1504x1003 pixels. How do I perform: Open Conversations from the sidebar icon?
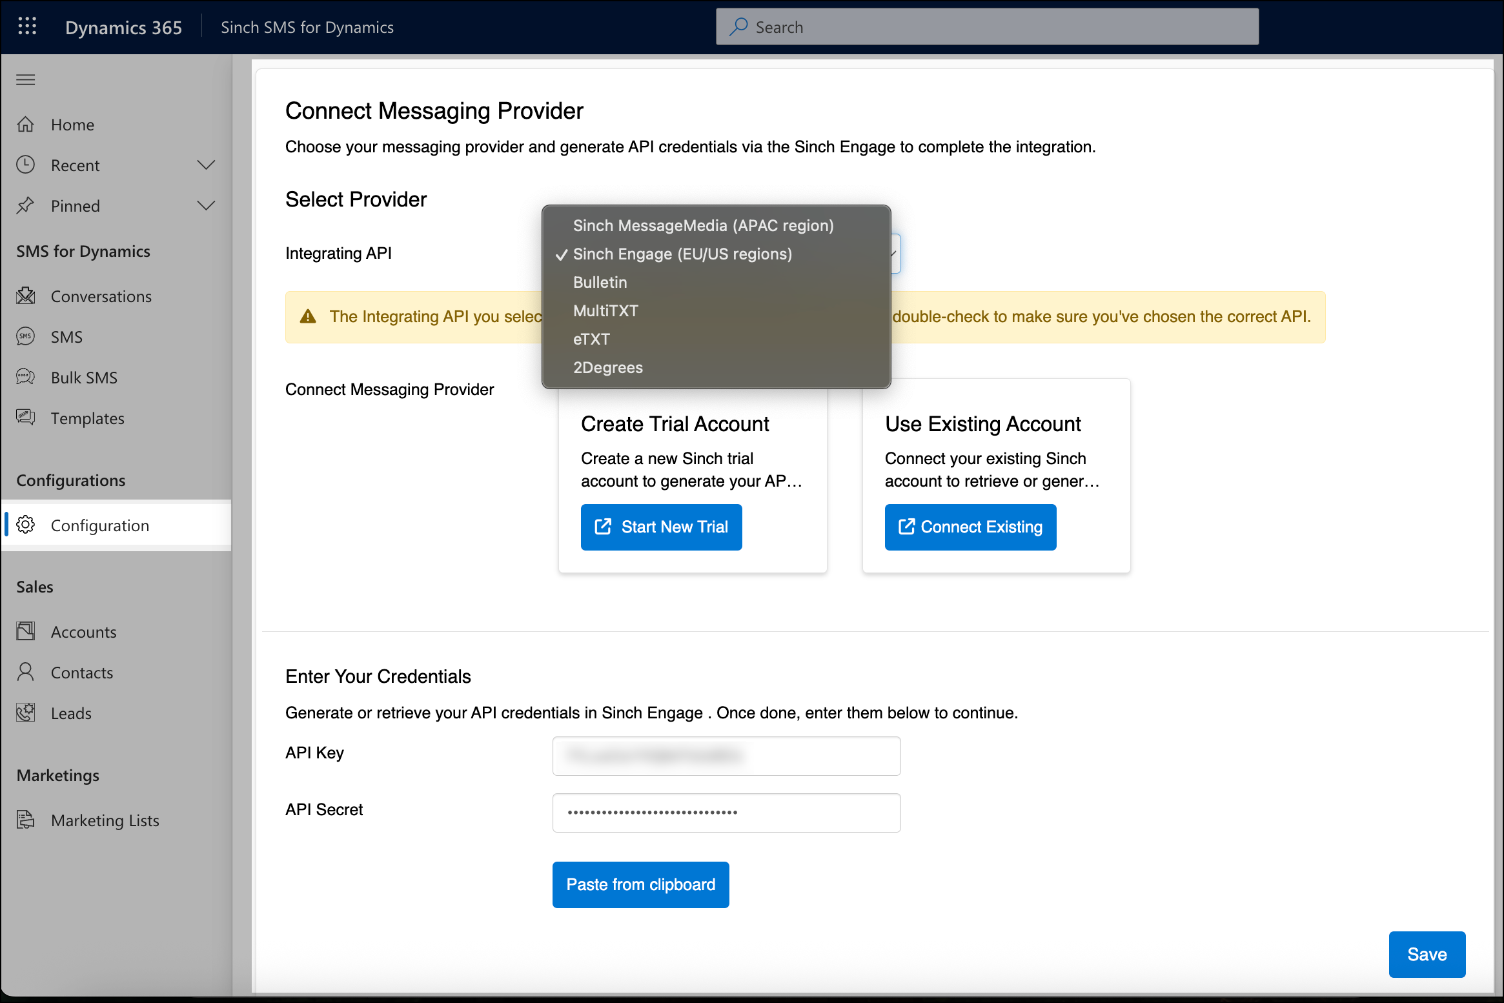tap(26, 296)
